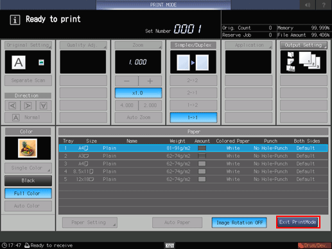Viewport: 332px width, 249px height.
Task: Select the left-pointing direction icon
Action: click(12, 105)
